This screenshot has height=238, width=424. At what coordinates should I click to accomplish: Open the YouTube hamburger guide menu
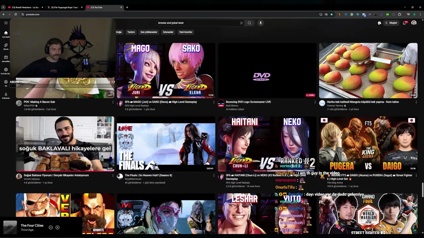pyautogui.click(x=6, y=23)
